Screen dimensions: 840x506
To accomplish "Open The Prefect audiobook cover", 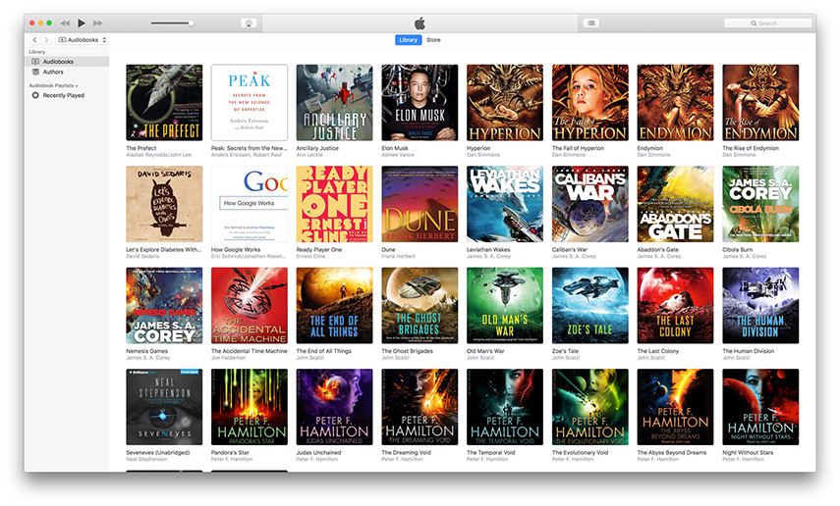I will click(164, 103).
